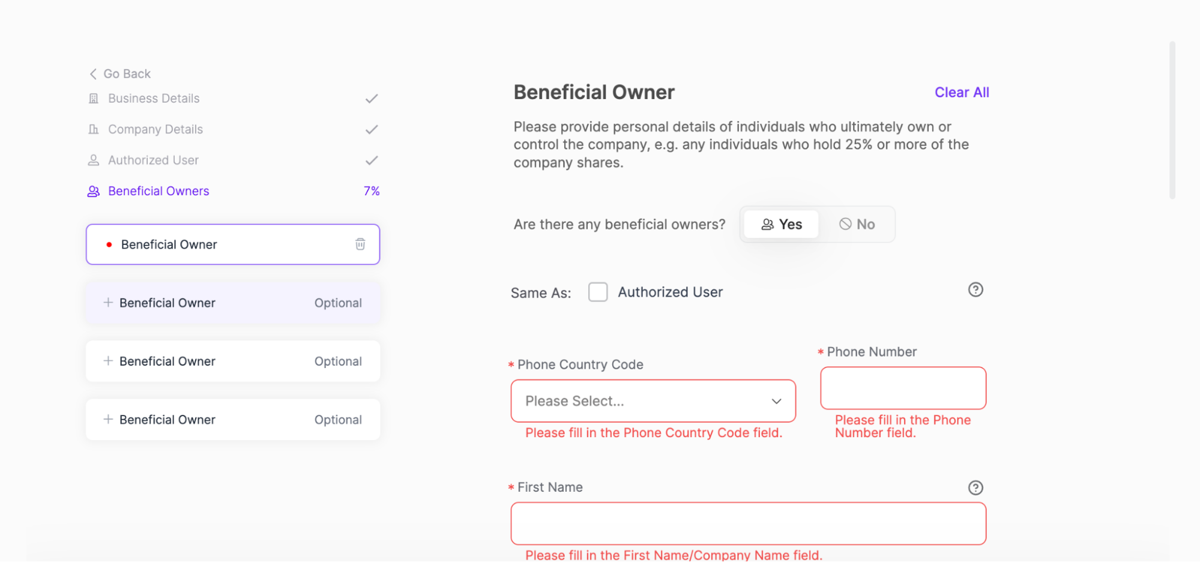Open the Business Details step

[x=154, y=98]
